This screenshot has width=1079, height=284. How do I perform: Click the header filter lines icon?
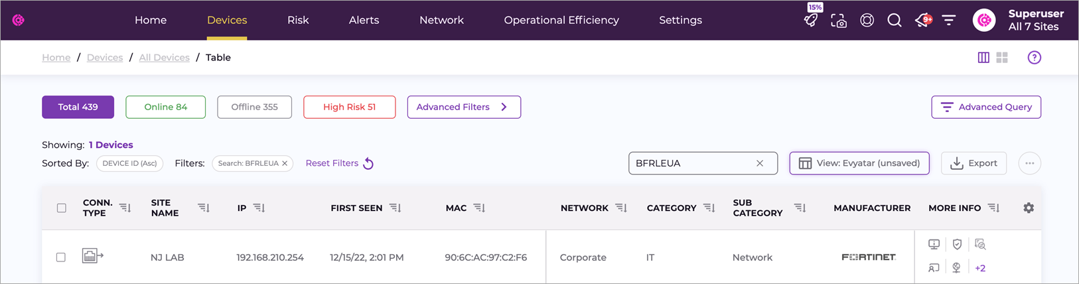[x=949, y=21]
